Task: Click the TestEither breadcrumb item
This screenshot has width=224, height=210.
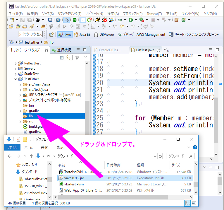Action: (x=29, y=42)
